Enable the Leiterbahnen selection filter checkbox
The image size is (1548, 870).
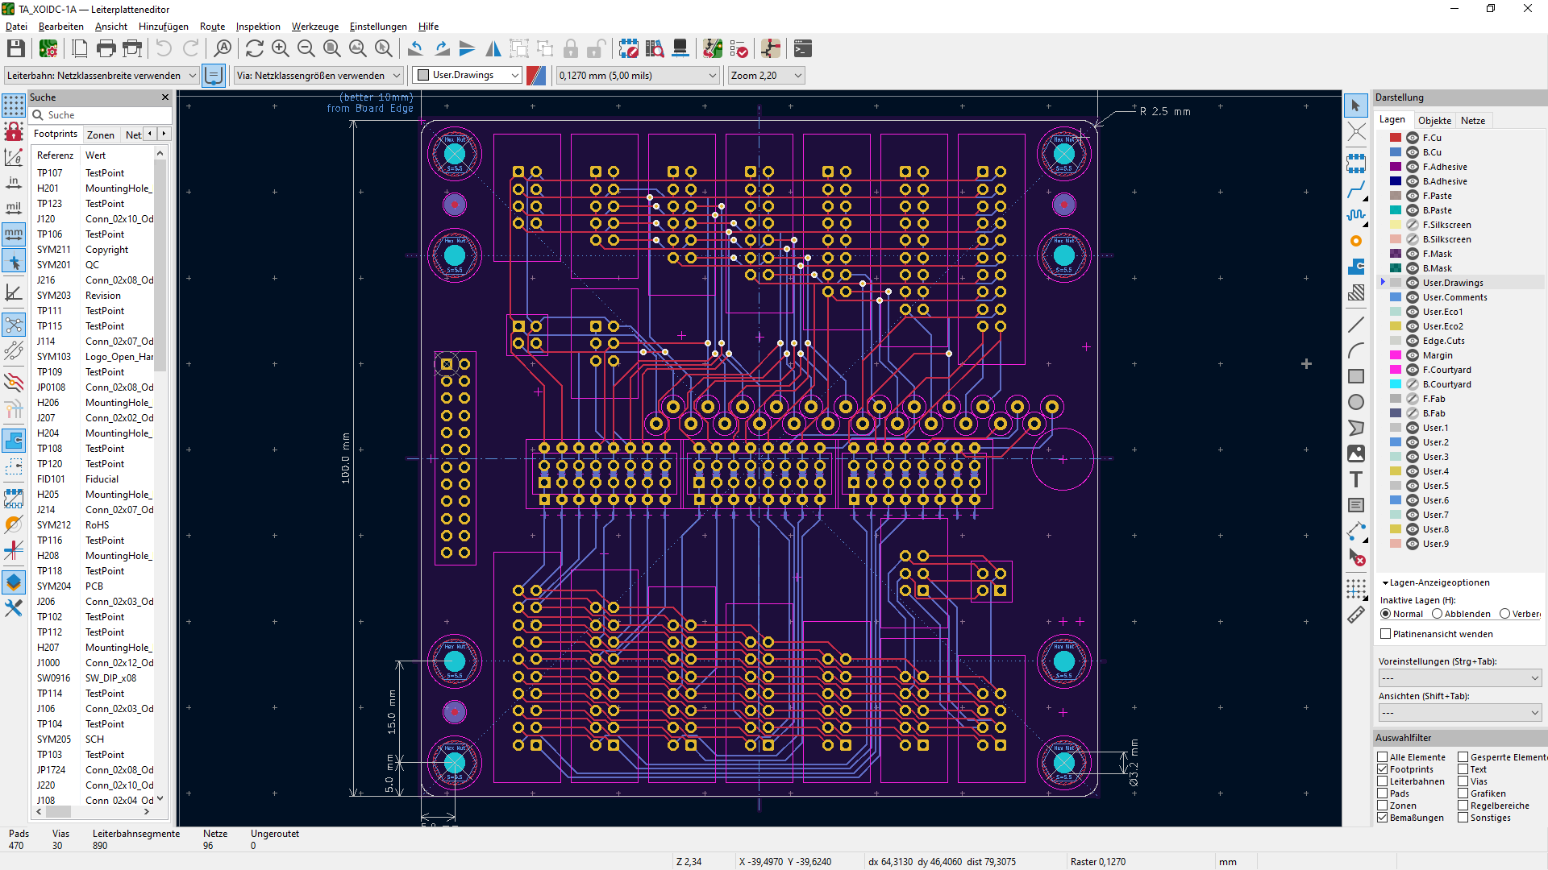1383,781
